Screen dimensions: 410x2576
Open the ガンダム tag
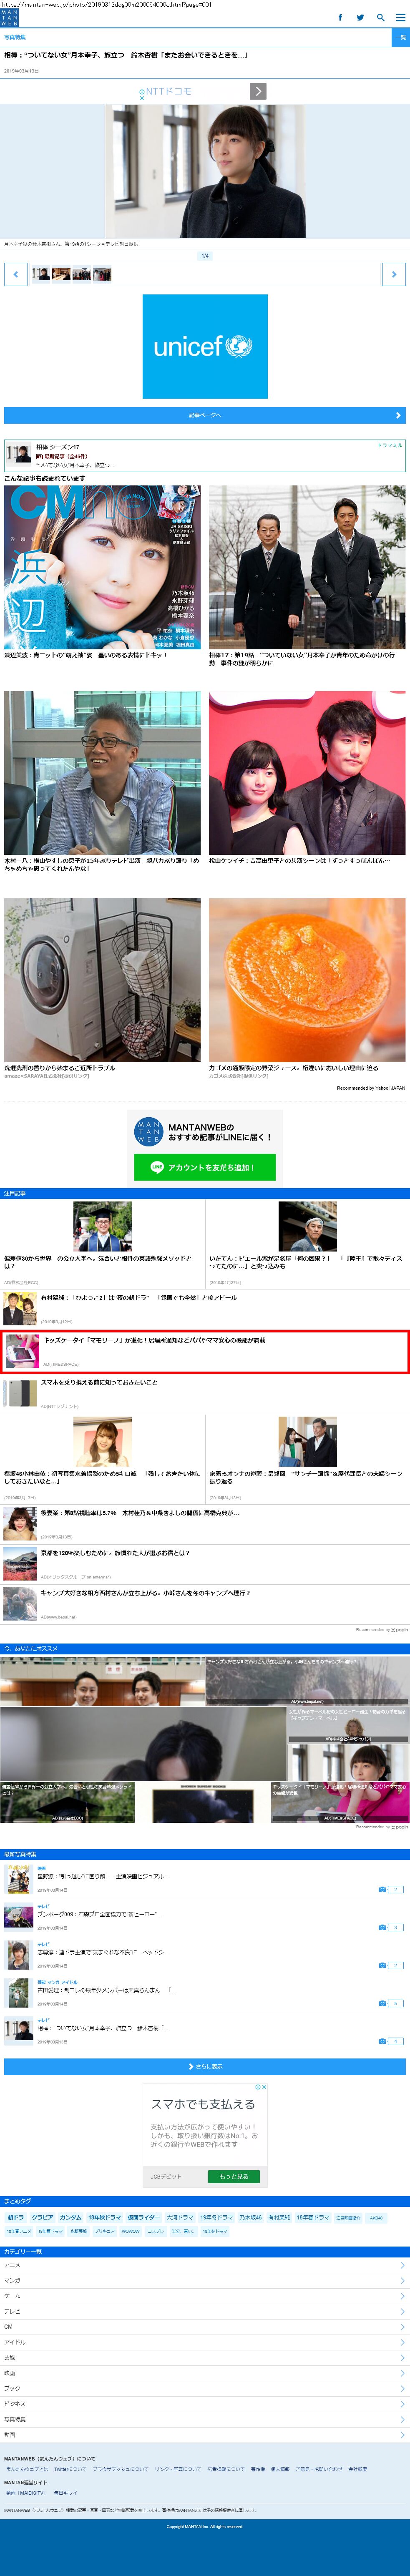[71, 2217]
